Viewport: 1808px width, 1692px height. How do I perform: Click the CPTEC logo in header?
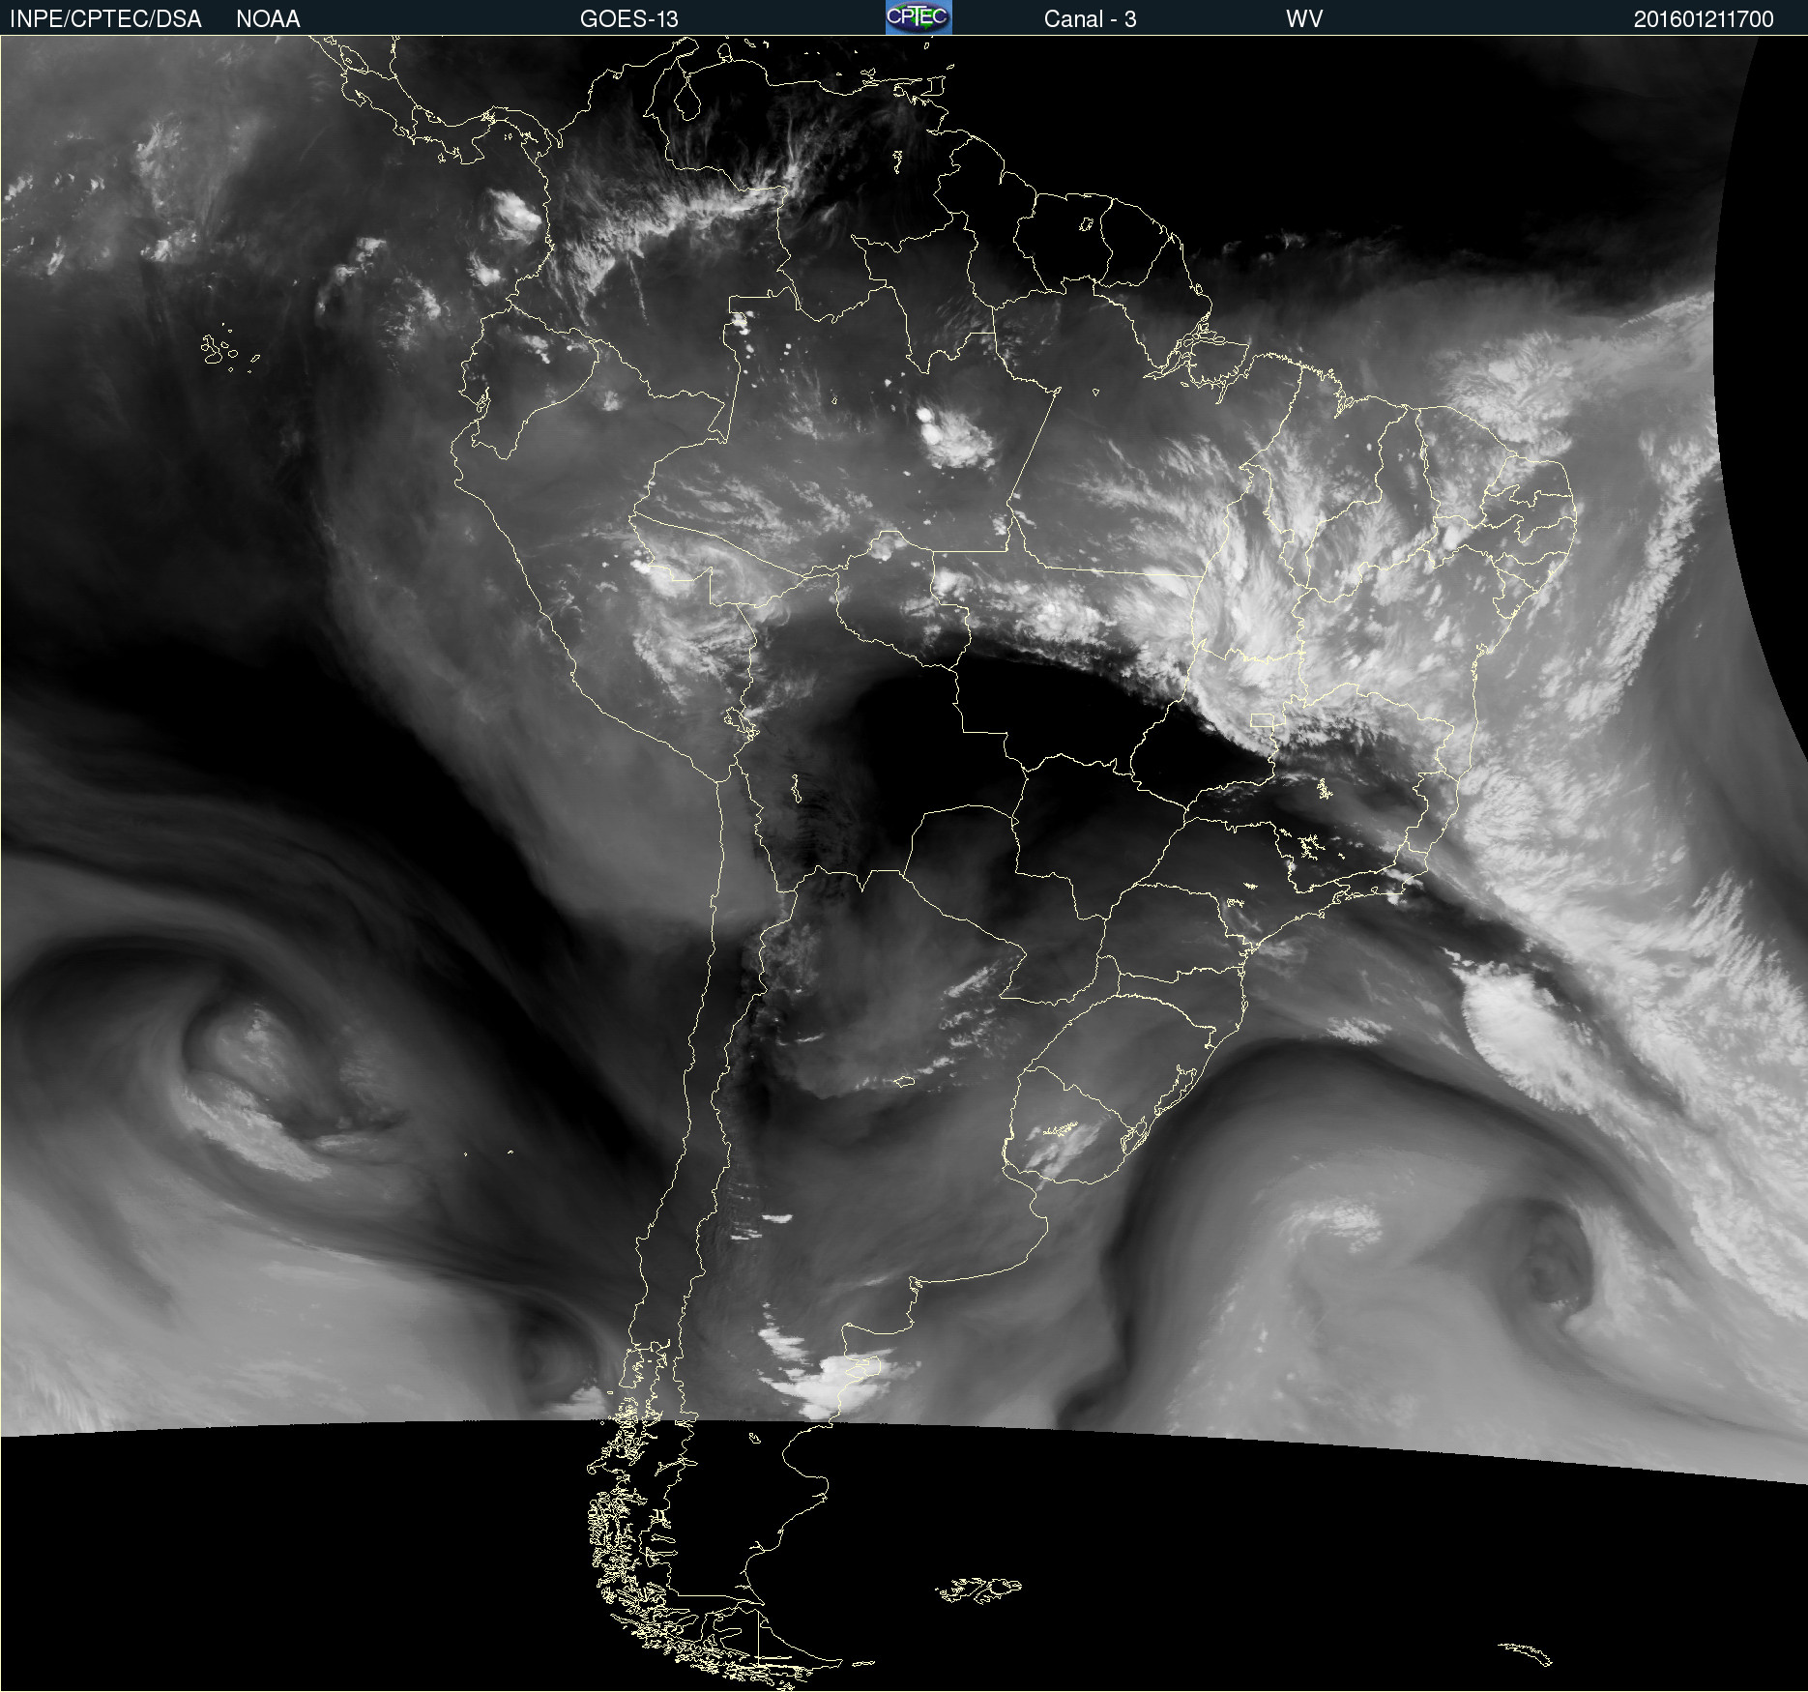click(919, 17)
